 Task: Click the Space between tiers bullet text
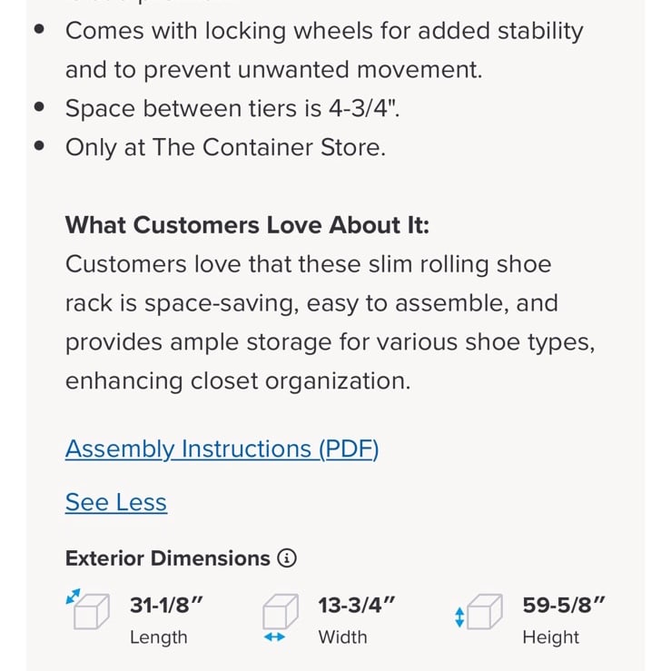click(x=232, y=108)
